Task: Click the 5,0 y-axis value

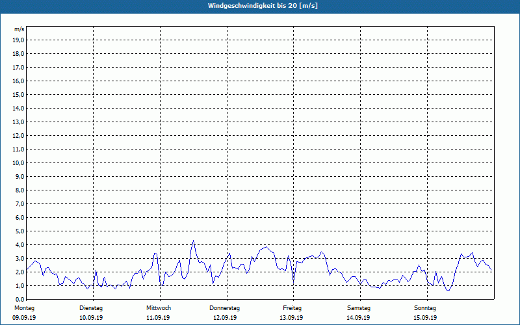Action: (19, 231)
